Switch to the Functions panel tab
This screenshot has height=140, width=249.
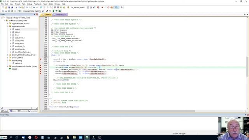click(x=23, y=111)
